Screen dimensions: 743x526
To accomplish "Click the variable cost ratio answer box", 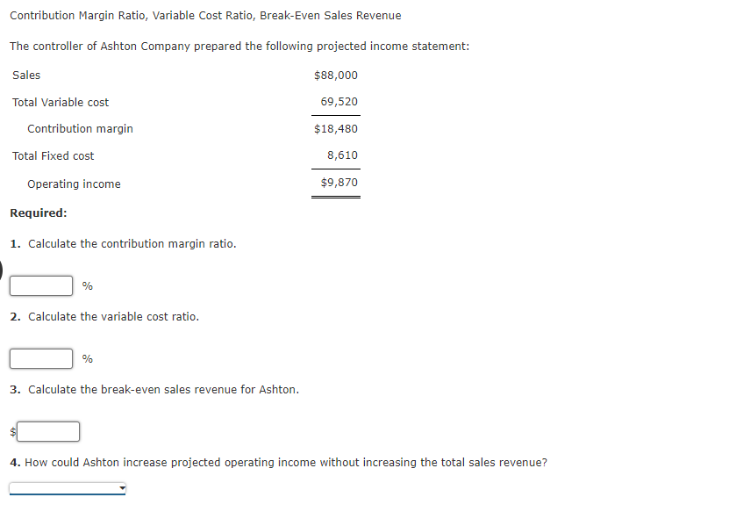I will pos(40,357).
